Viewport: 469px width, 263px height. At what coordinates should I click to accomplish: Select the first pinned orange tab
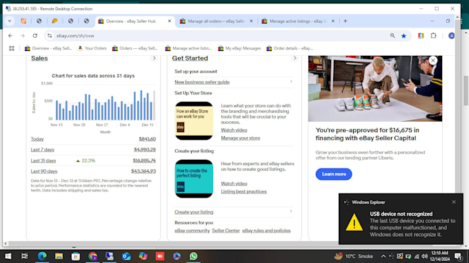coord(23,21)
